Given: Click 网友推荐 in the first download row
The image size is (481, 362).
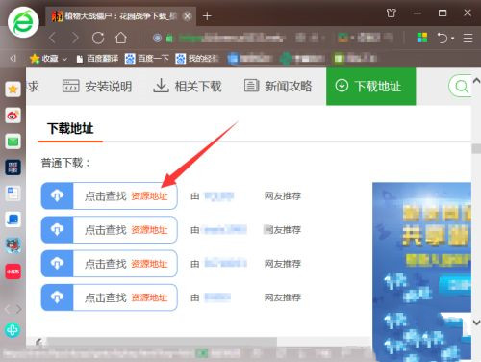Looking at the screenshot, I should pos(283,196).
